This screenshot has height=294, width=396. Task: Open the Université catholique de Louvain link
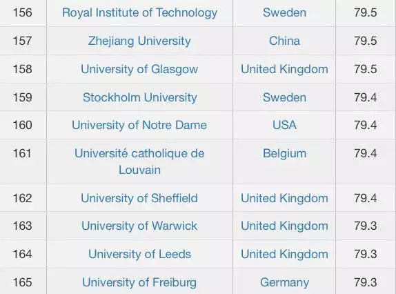pyautogui.click(x=139, y=161)
